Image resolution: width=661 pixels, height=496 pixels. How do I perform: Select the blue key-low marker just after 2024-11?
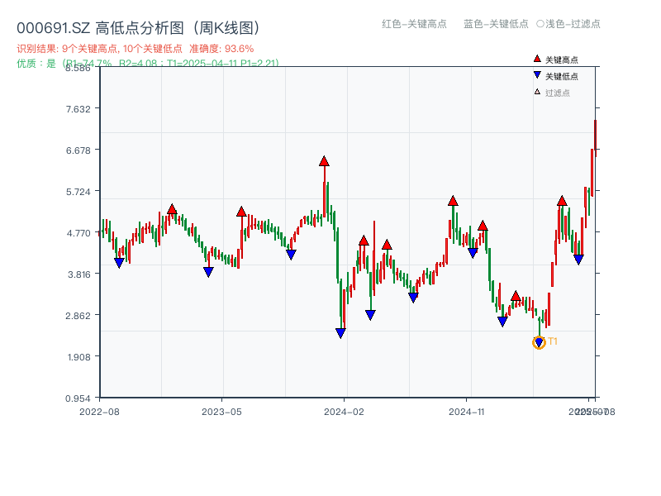(x=473, y=253)
